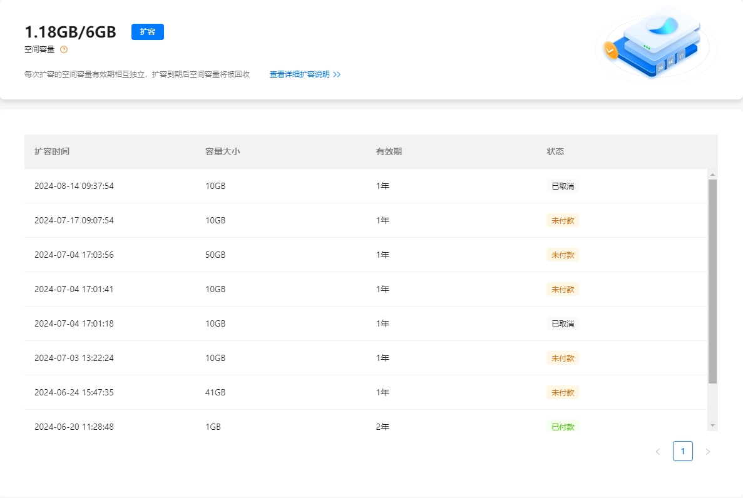Click 未付款 status tag for 2024-07-17 row
The width and height of the screenshot is (743, 498).
pyautogui.click(x=562, y=220)
